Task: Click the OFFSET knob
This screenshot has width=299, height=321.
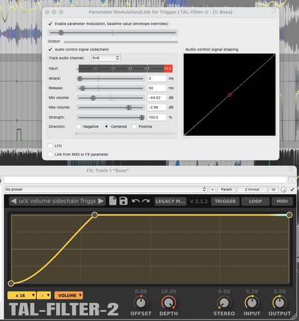Action: coord(141,302)
